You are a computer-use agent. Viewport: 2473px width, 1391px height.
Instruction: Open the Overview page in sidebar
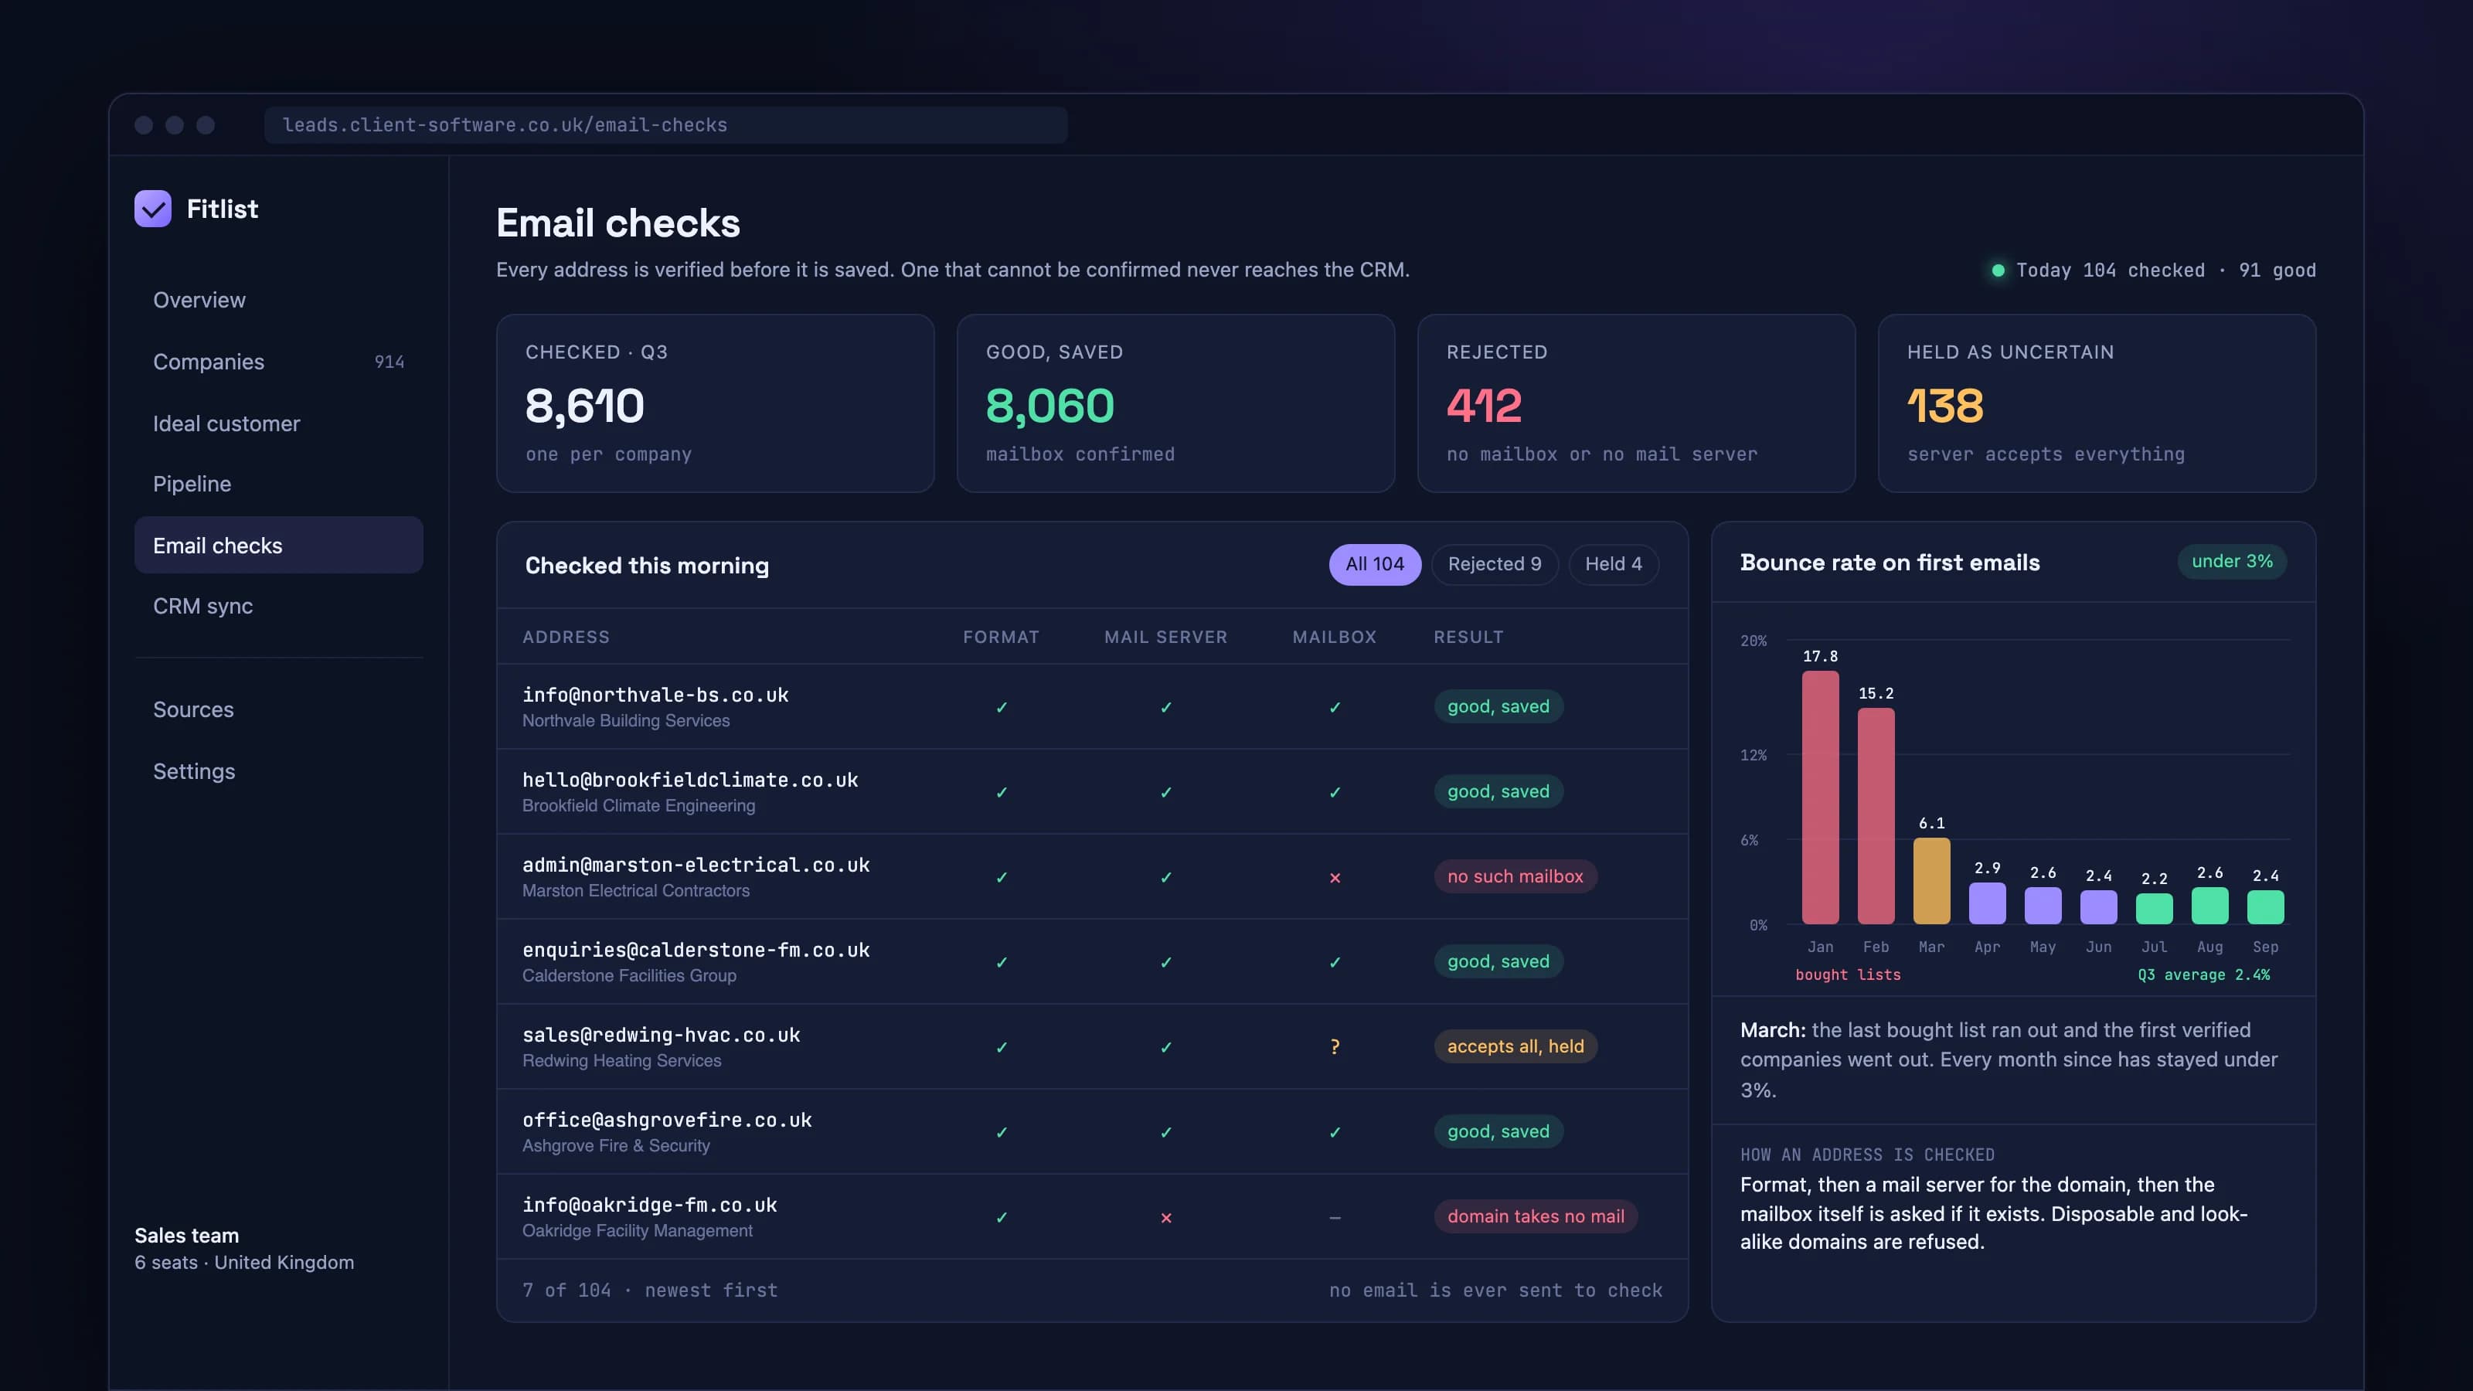pyautogui.click(x=278, y=301)
